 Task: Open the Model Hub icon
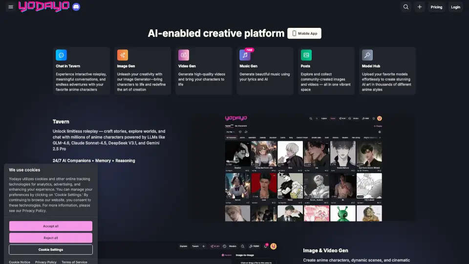367,55
